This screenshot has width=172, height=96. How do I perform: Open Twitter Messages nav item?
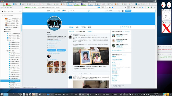point(71,11)
